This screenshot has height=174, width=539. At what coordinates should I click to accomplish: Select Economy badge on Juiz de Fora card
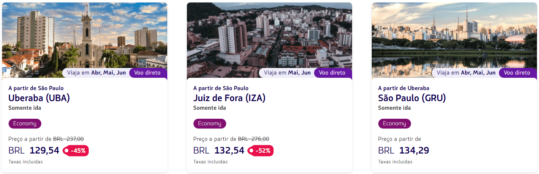pos(209,124)
